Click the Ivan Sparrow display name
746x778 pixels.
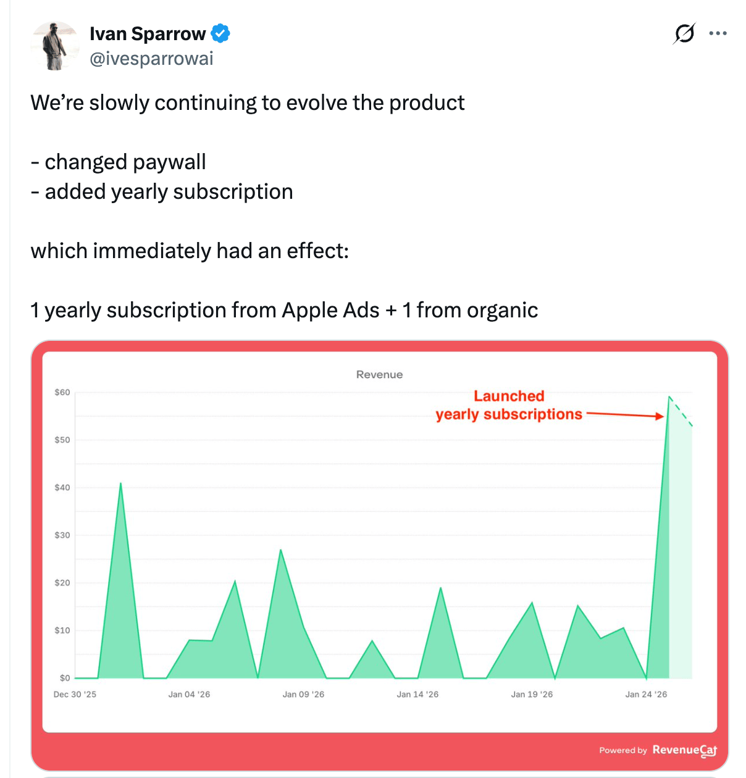coord(148,33)
